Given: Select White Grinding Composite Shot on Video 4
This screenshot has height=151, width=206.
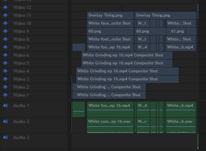Looking at the screenshot, I should (x=127, y=71).
